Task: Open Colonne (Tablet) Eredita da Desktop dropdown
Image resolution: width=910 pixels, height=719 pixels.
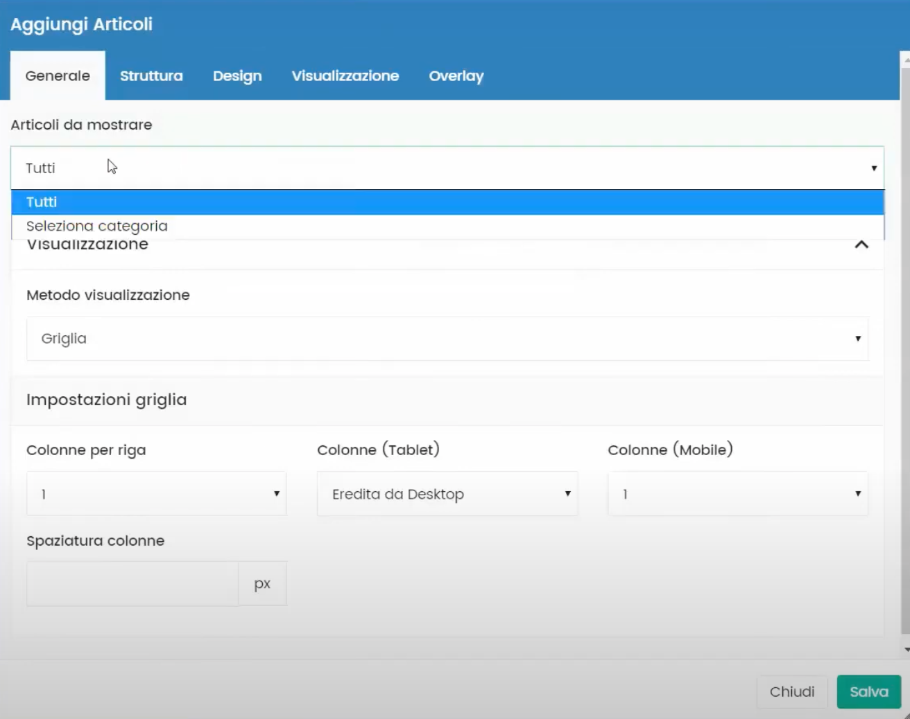Action: click(447, 494)
